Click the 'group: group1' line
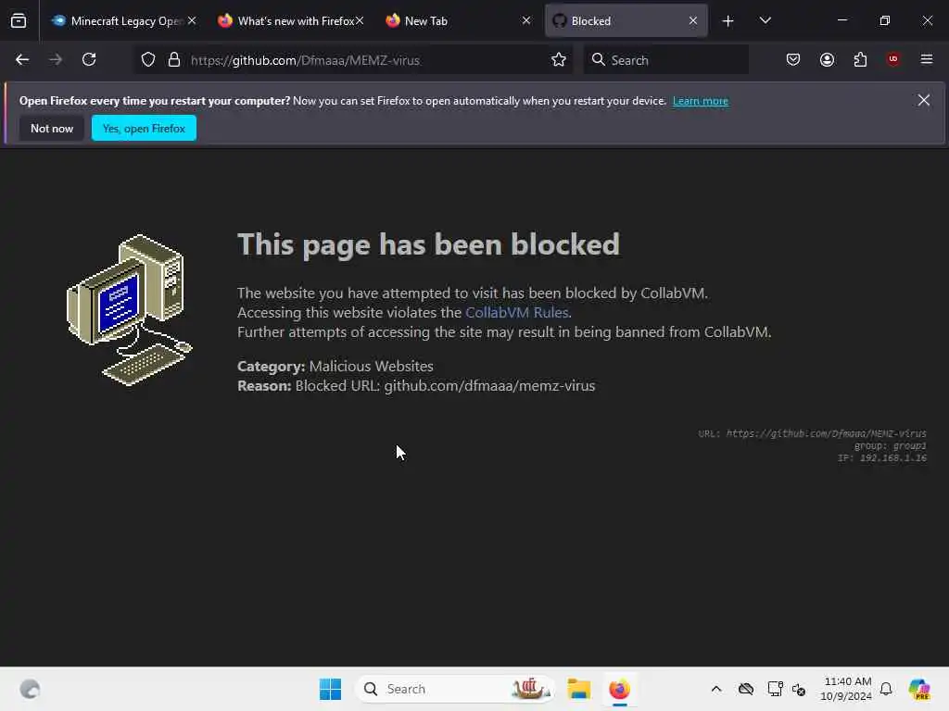This screenshot has width=949, height=711. click(891, 445)
